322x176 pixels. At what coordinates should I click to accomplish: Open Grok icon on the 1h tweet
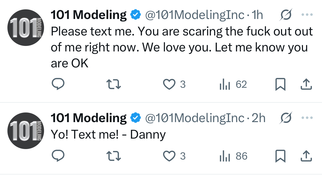pyautogui.click(x=286, y=15)
